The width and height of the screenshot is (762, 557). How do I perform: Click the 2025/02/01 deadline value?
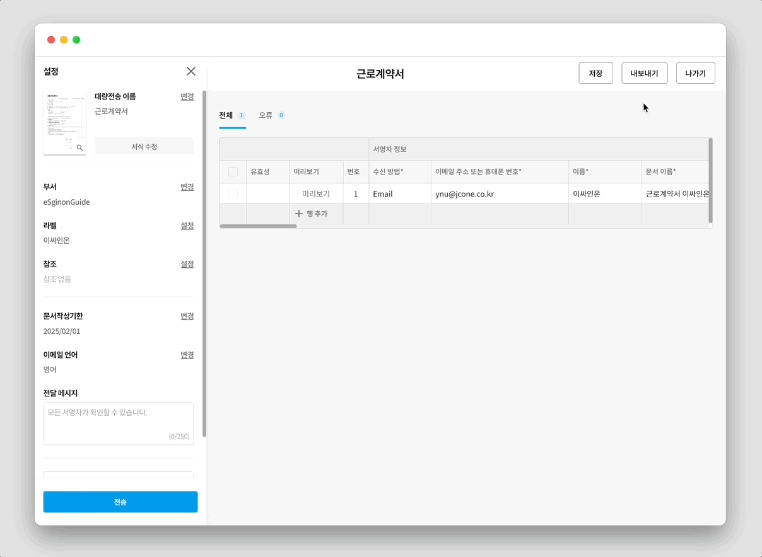(62, 331)
